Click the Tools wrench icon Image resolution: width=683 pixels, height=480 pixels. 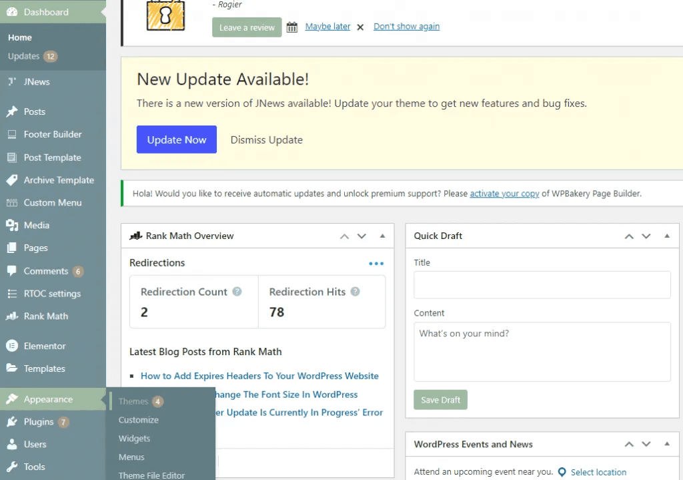click(x=12, y=467)
